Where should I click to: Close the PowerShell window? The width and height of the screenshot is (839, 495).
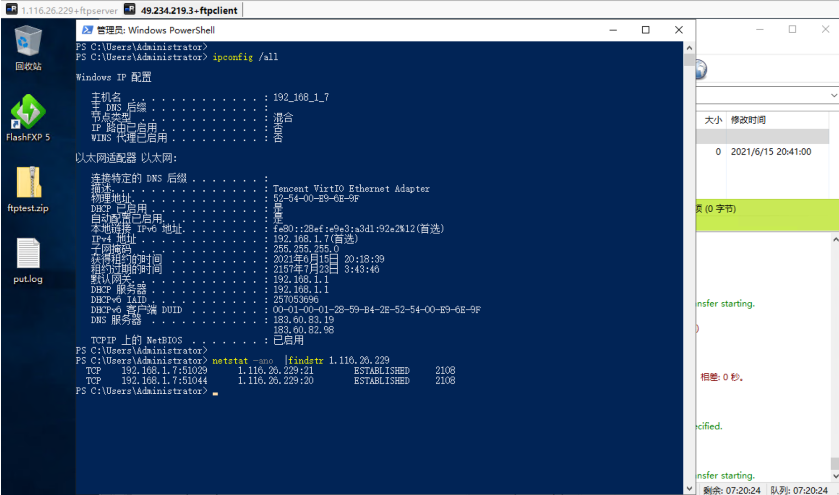point(679,30)
